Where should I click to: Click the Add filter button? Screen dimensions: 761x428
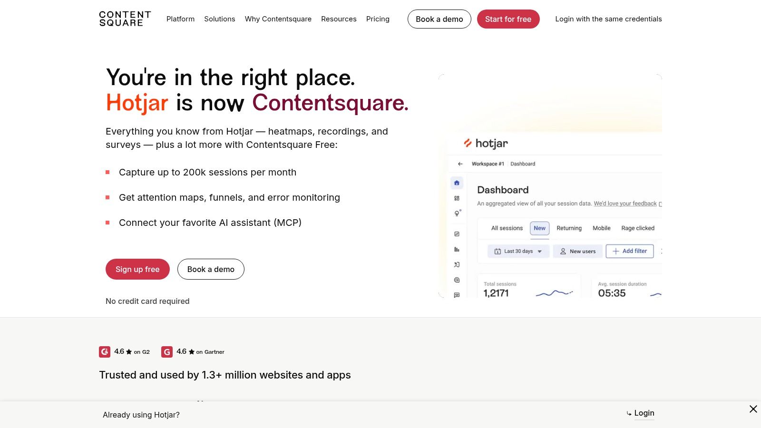[630, 251]
